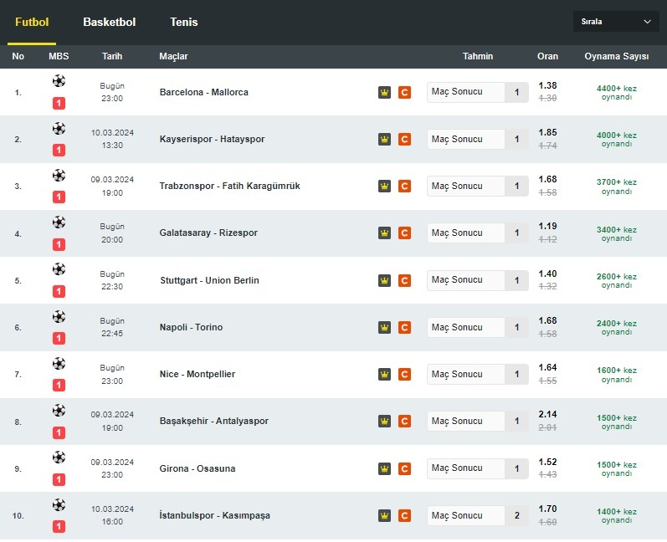
Task: Open the Stuttgart - Union Berlin match
Action: pyautogui.click(x=209, y=280)
